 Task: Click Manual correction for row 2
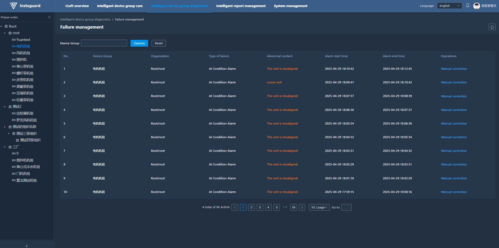click(454, 82)
